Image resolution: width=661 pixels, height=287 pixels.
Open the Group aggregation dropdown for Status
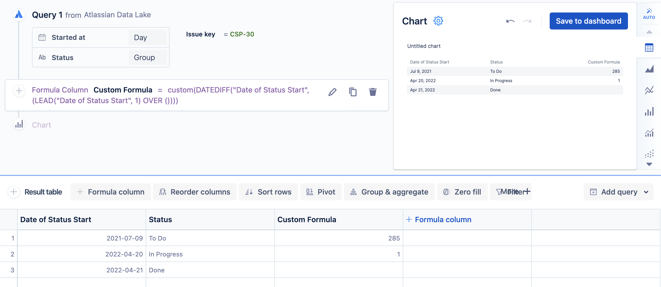click(148, 57)
